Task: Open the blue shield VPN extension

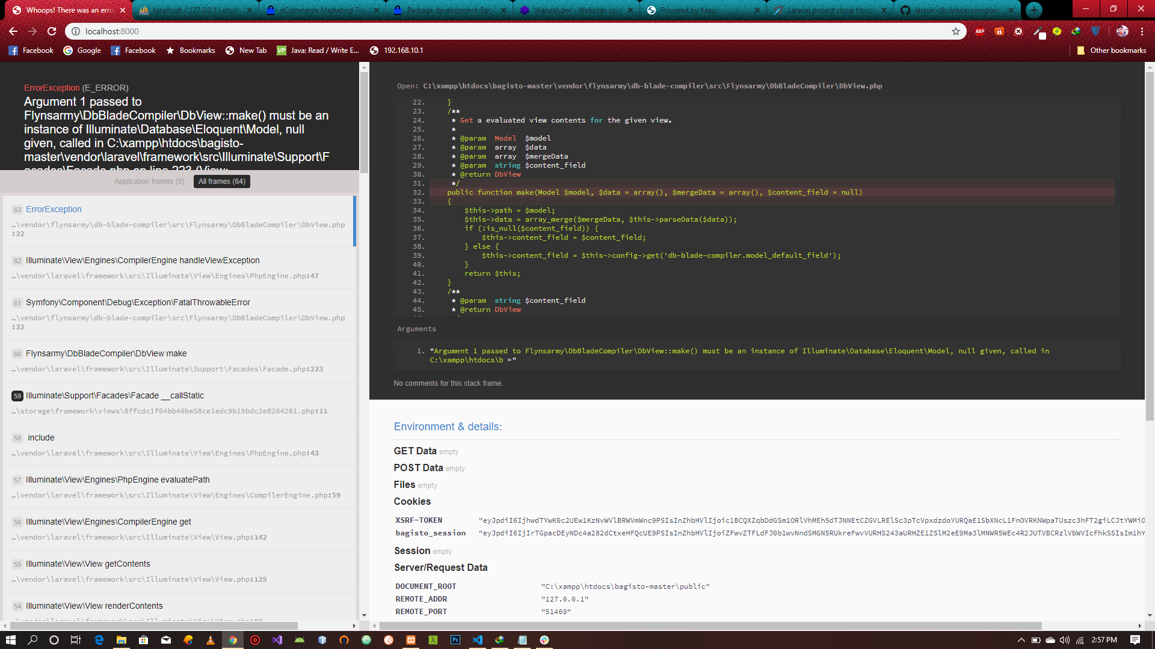Action: coord(1095,31)
